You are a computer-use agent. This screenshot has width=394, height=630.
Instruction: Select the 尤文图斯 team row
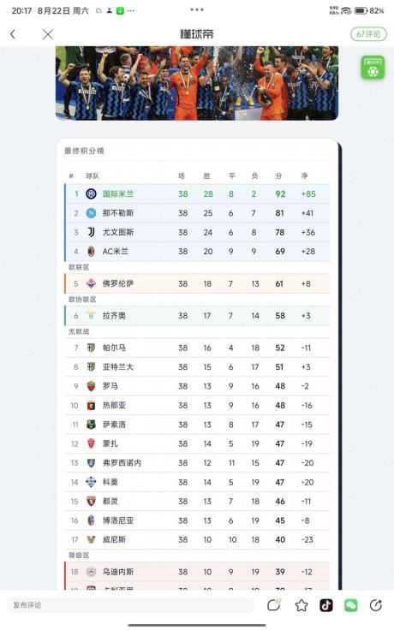click(x=197, y=232)
